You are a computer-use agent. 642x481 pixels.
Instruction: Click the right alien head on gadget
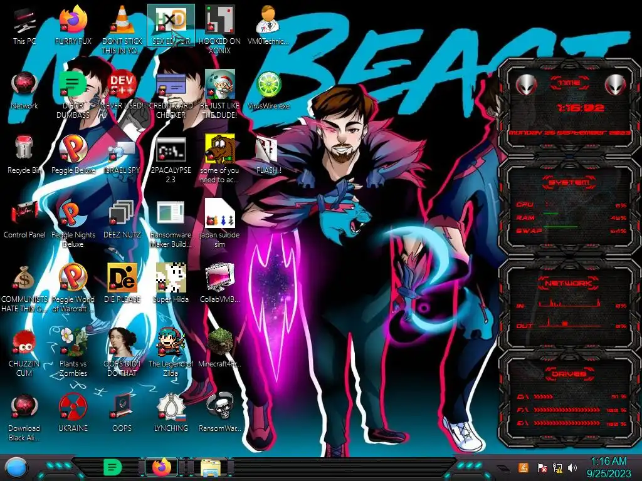coord(615,85)
